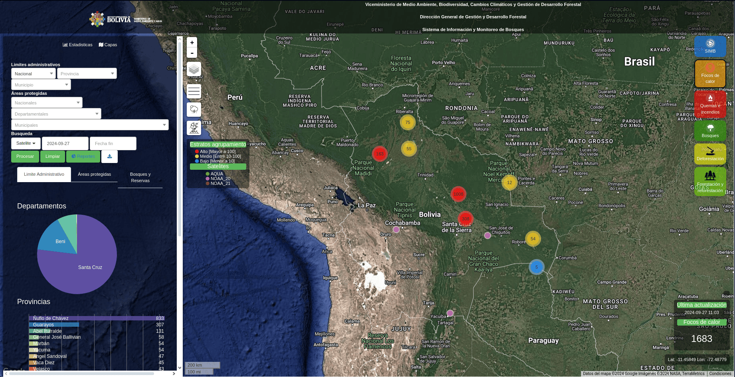Click the sidebar horizontal scrollbar

82,373
